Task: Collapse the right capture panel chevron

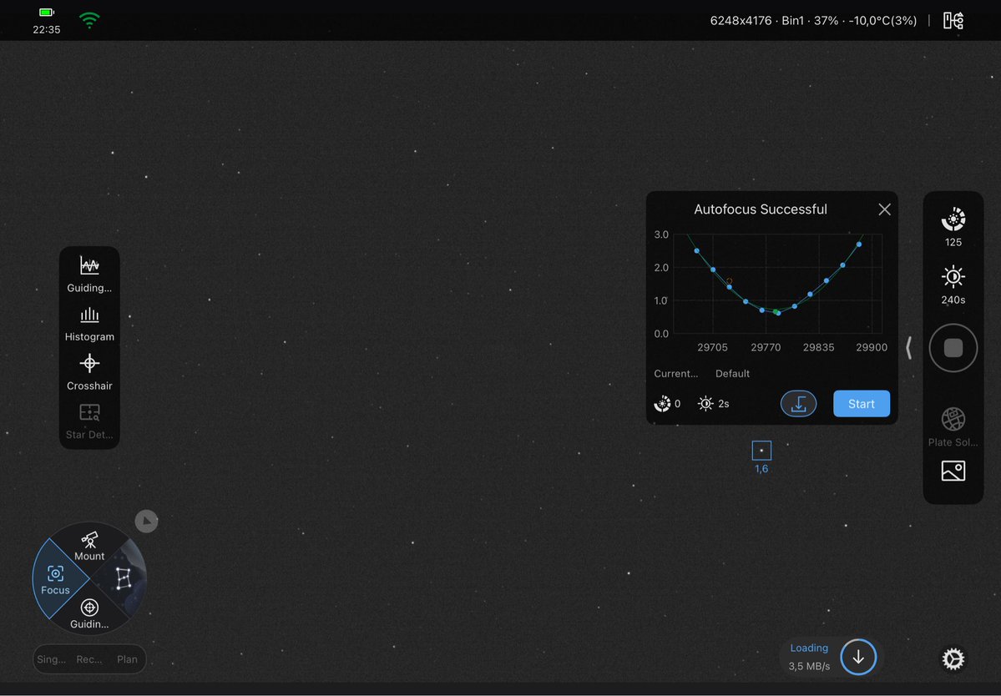Action: (x=908, y=348)
